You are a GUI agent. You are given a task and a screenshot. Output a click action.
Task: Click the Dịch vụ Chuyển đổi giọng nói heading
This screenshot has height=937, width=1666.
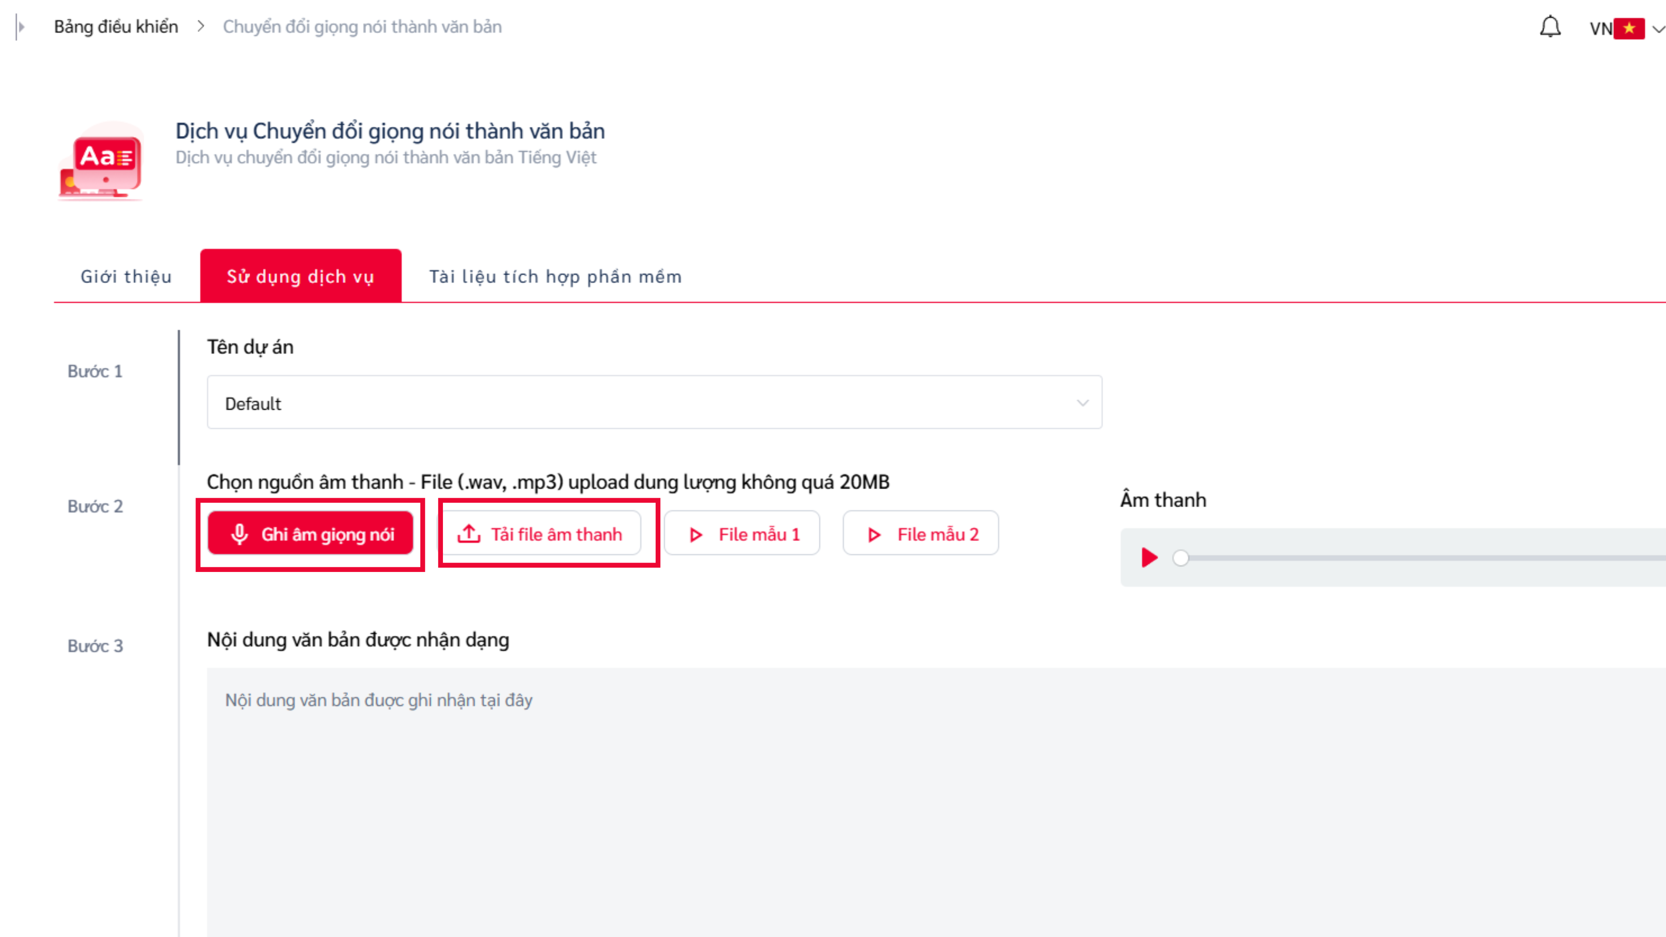tap(390, 131)
